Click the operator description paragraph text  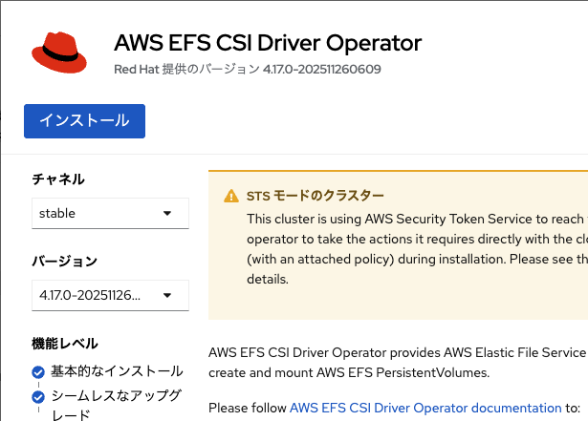pyautogui.click(x=397, y=351)
